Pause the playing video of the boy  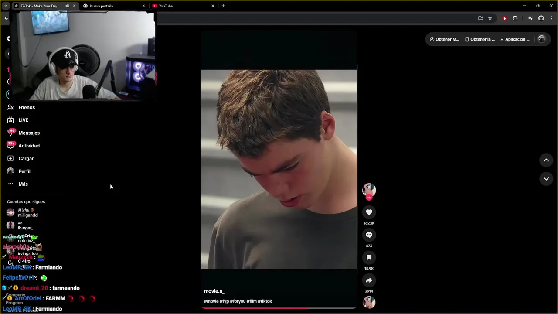(279, 169)
